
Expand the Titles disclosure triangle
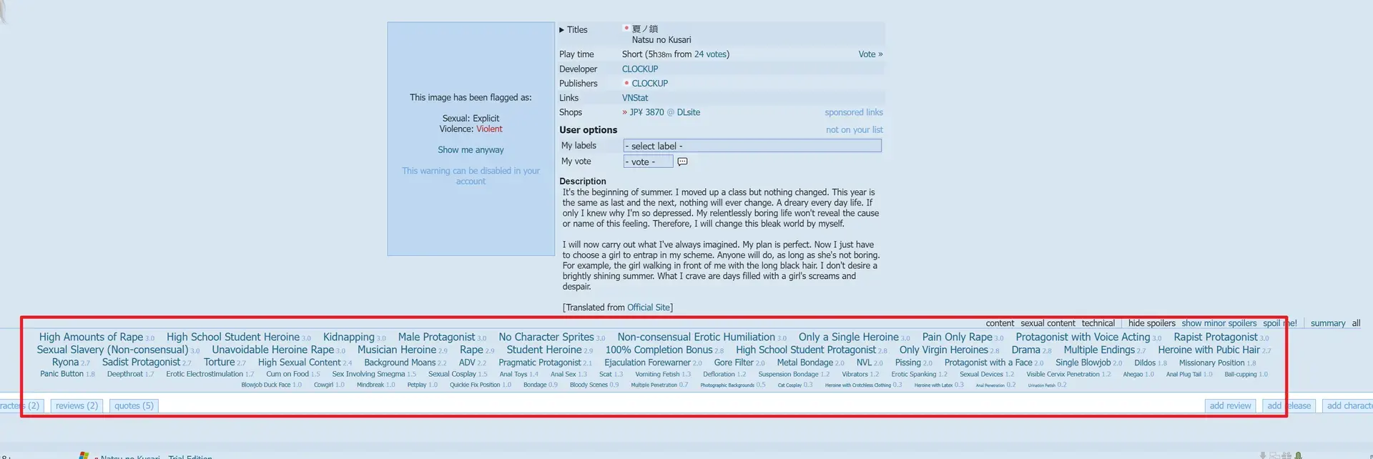coord(561,30)
